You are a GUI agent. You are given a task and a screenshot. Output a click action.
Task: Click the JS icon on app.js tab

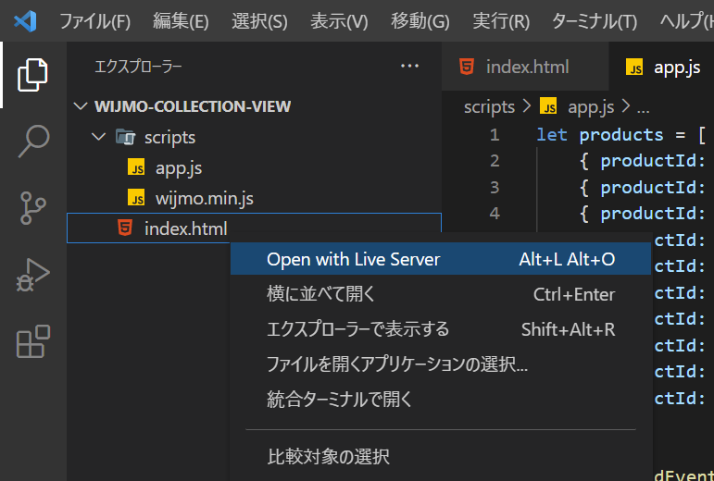634,67
